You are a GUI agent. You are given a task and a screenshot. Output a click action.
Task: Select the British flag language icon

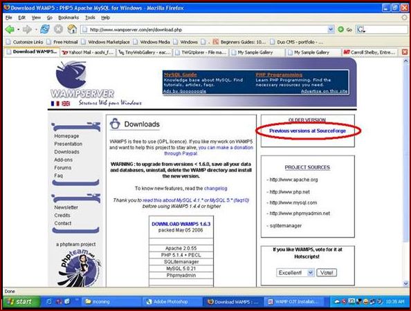tap(66, 104)
